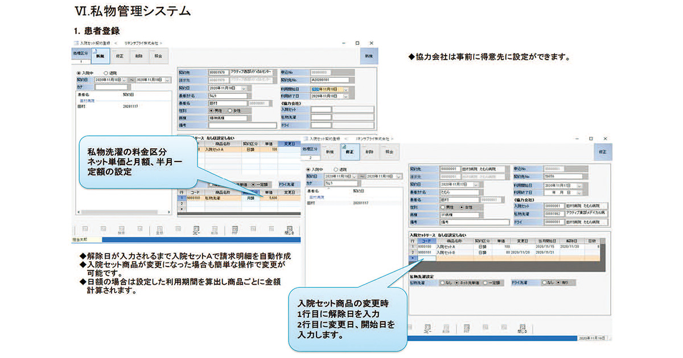The image size is (683, 358).
Task: Choose 女性 for 性別 in the back window
Action: point(229,110)
